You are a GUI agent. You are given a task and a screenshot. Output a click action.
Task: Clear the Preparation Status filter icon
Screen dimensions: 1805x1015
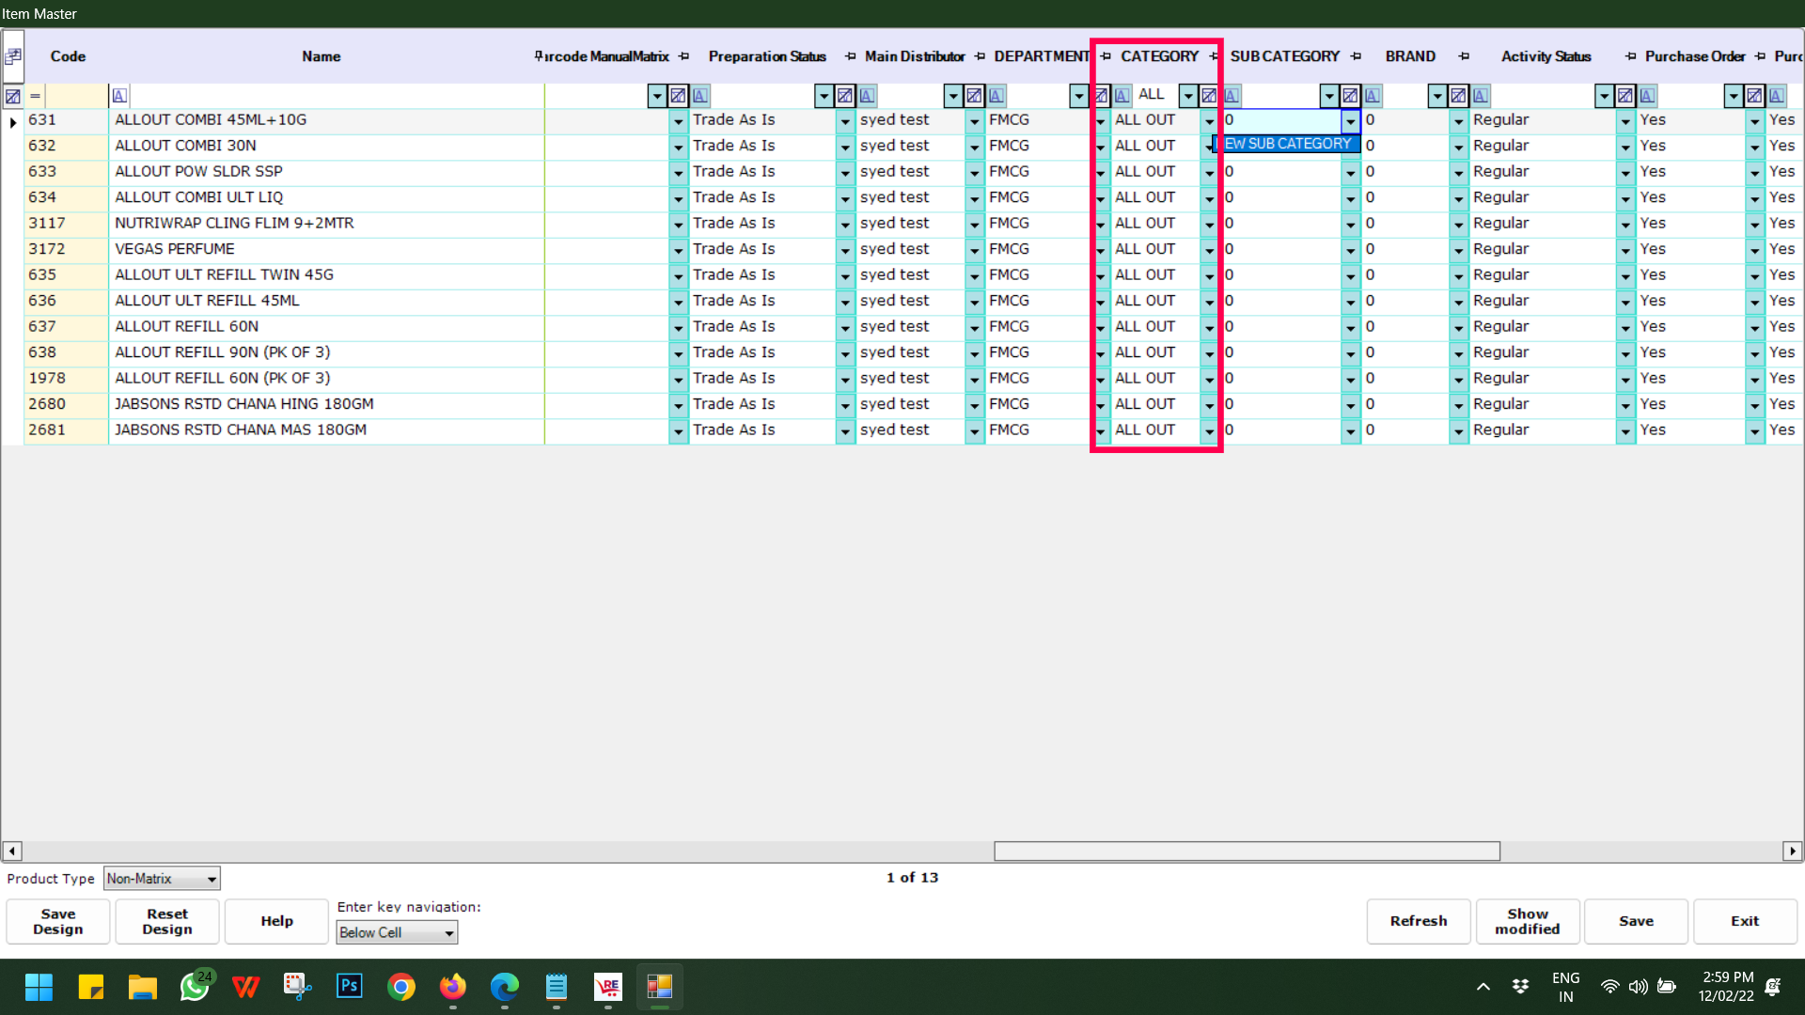[845, 96]
